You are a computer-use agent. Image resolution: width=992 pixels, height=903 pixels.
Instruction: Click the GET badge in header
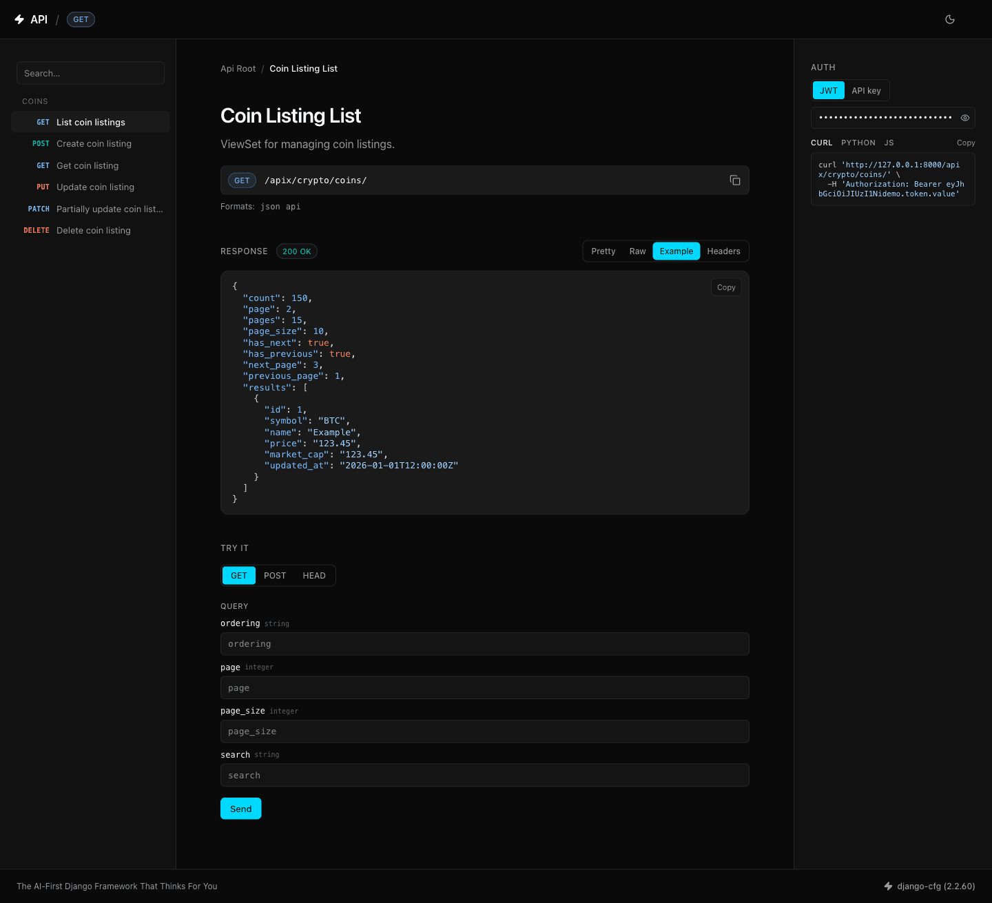(x=81, y=19)
